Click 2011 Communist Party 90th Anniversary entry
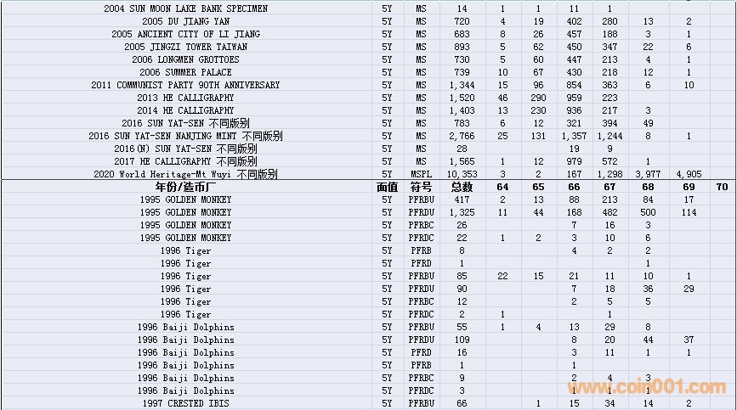737x410 pixels. 185,85
